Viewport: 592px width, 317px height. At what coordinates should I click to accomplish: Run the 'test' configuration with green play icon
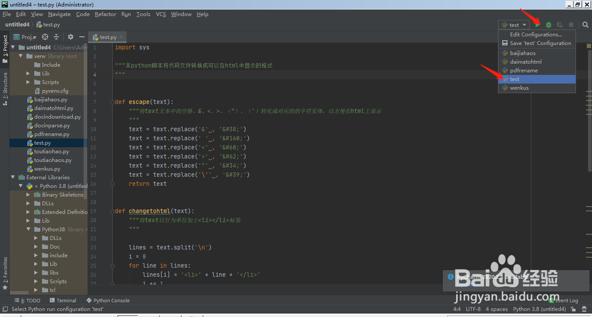point(537,25)
